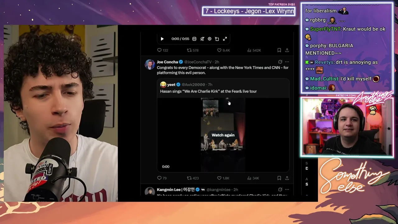Open the Kangmin Lee display name link
The height and width of the screenshot is (224, 398).
(175, 189)
